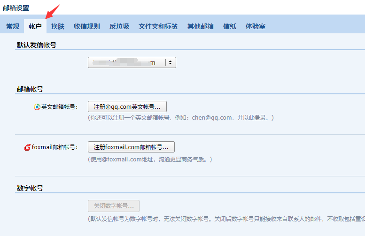Viewport: 365px width, 236px height.
Task: Open the 信纸 tab
Action: point(230,26)
